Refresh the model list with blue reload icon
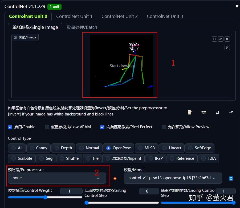240x208 pixels. [x=231, y=178]
